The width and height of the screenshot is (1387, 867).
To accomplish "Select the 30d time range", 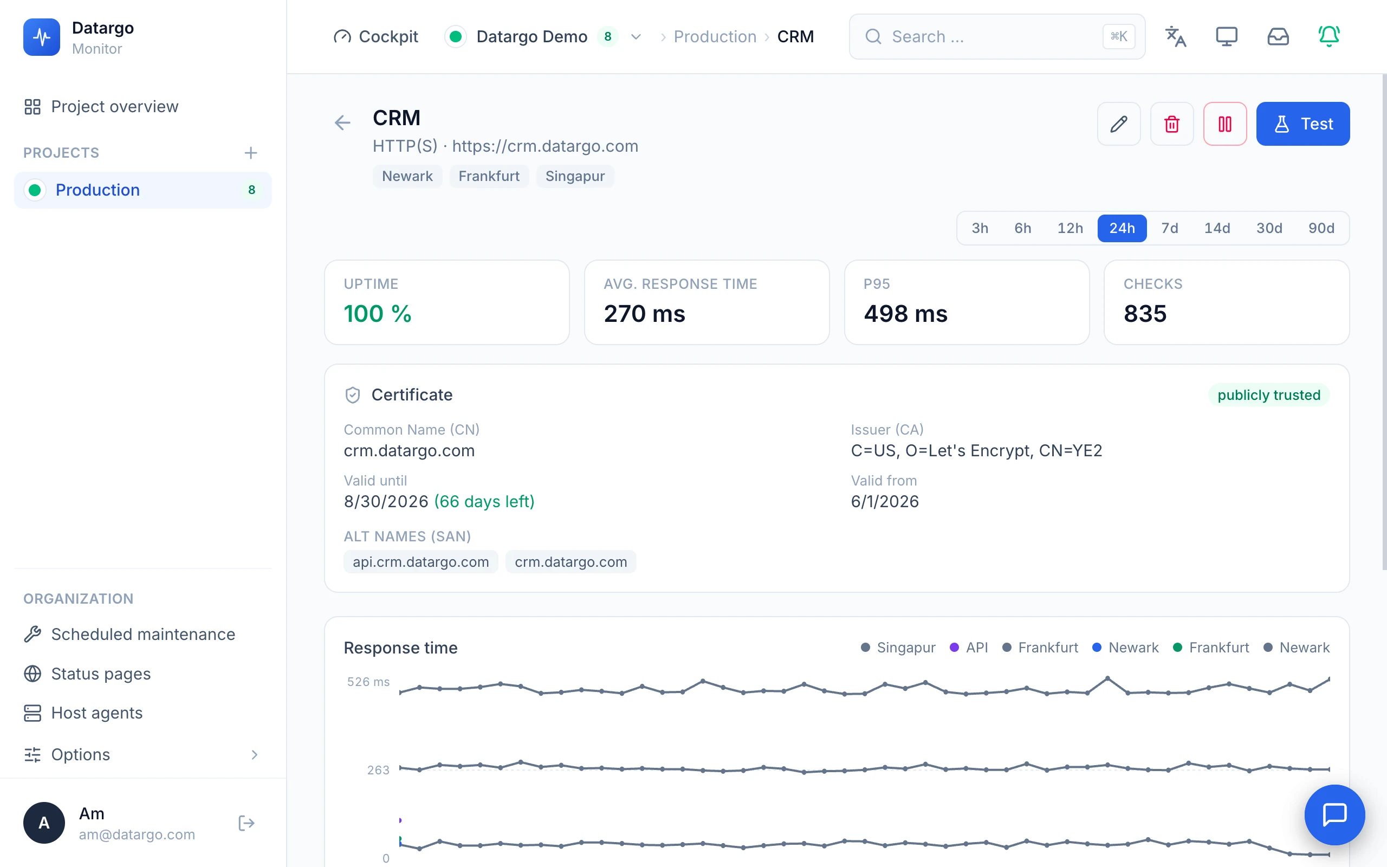I will pyautogui.click(x=1269, y=228).
